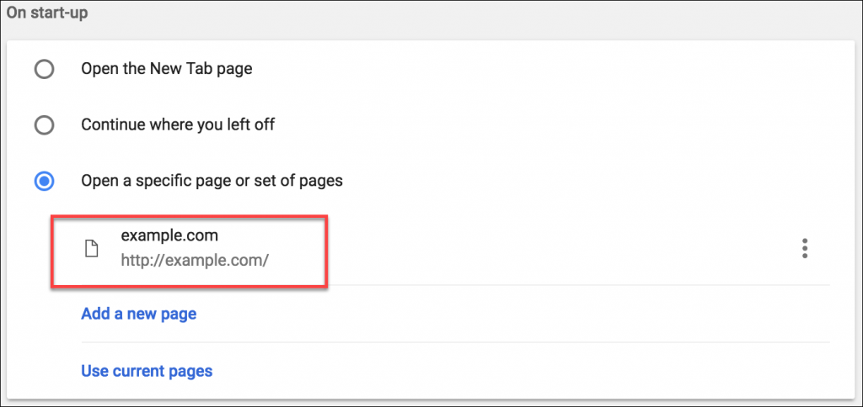Click the 'Continue where you left off' label text

pos(178,124)
